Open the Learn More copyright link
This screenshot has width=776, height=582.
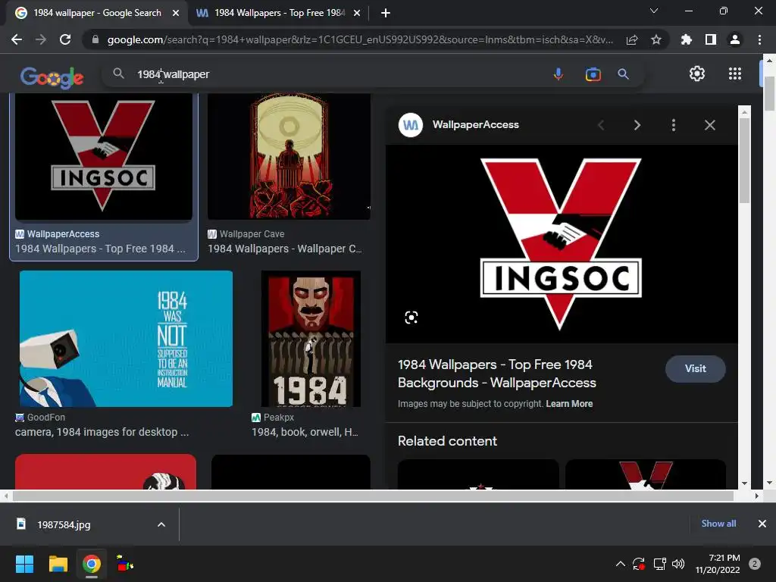click(x=569, y=404)
